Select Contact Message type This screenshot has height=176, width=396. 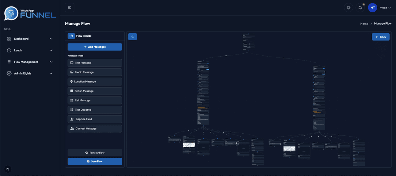95,129
